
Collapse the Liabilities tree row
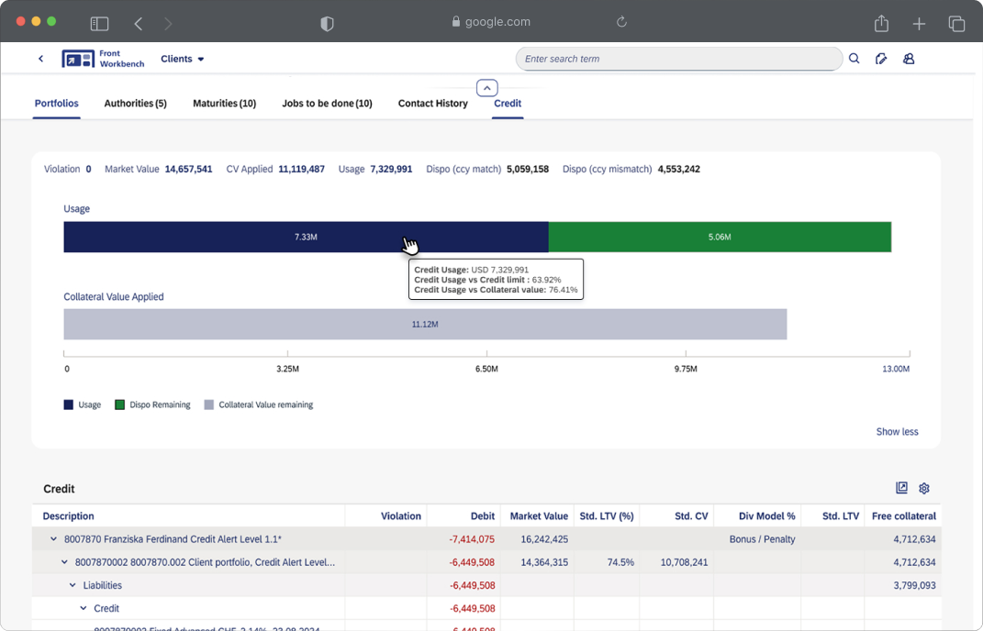coord(73,585)
